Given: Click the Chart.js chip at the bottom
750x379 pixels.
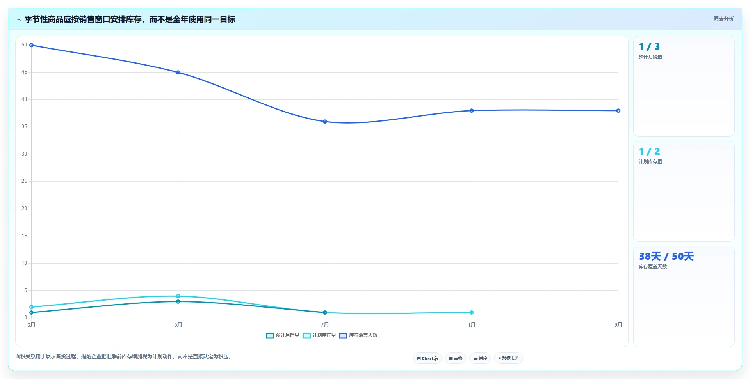Looking at the screenshot, I should tap(428, 358).
